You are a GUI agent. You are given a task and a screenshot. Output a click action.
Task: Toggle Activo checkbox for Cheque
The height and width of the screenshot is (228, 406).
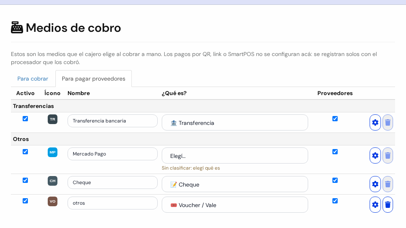click(x=25, y=180)
